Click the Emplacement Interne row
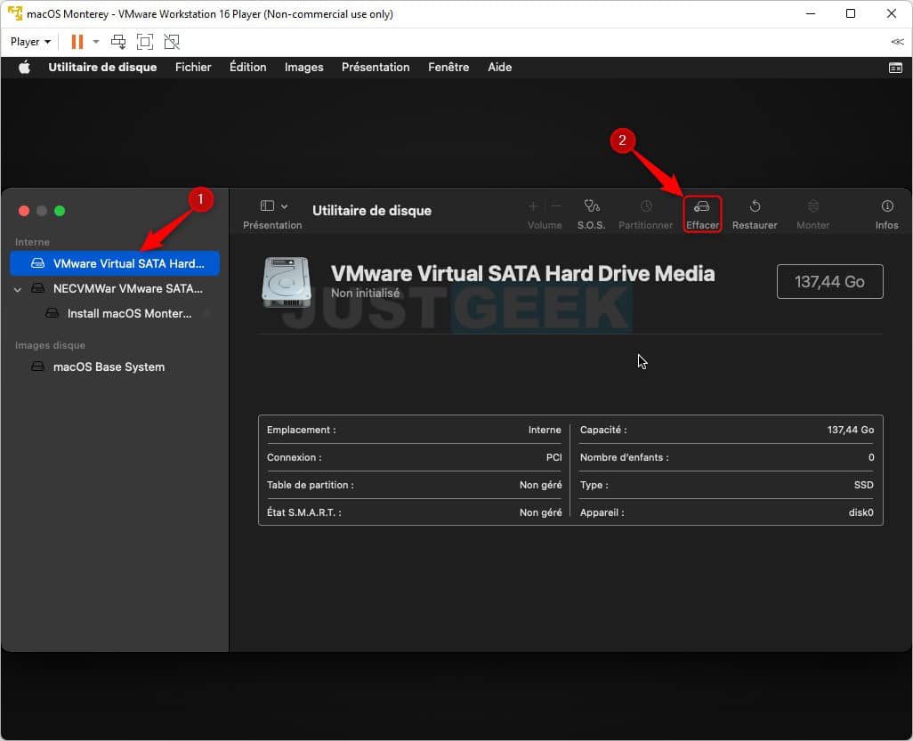Screen dimensions: 913x741 pyautogui.click(x=414, y=430)
